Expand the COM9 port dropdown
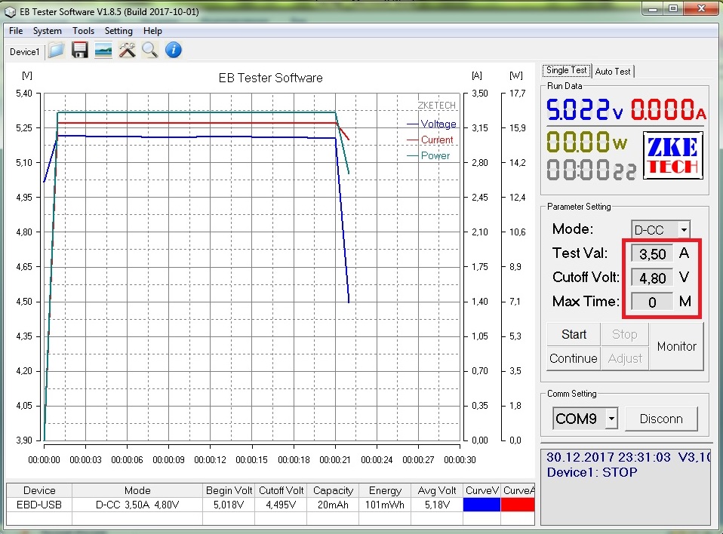Viewport: 723px width, 534px height. pos(611,419)
